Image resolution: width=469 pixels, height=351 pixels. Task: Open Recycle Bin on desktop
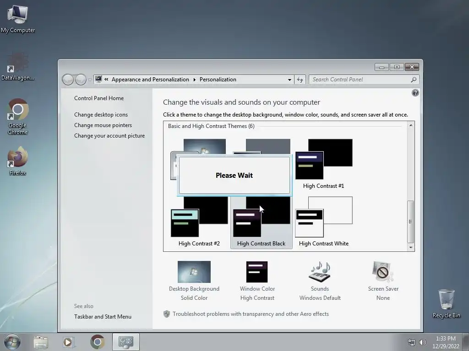[x=446, y=303]
